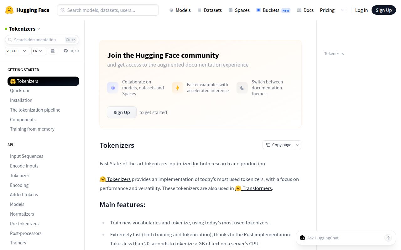The width and height of the screenshot is (401, 250).
Task: Open Pre-tokenizers API page
Action: [x=24, y=224]
